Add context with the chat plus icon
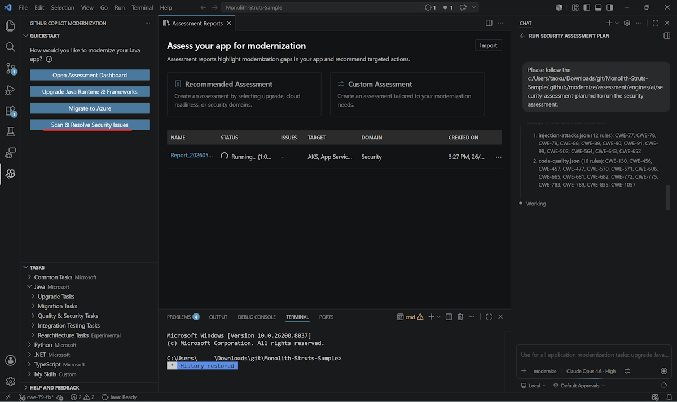The image size is (677, 402). click(x=524, y=371)
